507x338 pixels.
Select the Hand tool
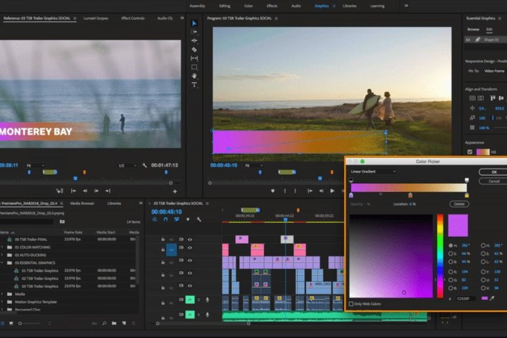[x=194, y=75]
